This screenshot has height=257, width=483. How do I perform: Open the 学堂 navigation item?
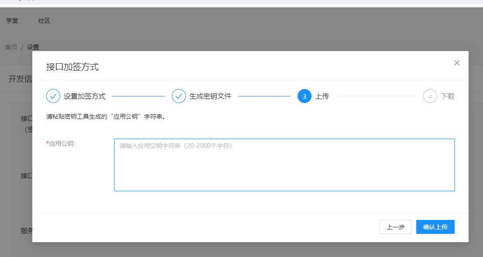coord(12,21)
